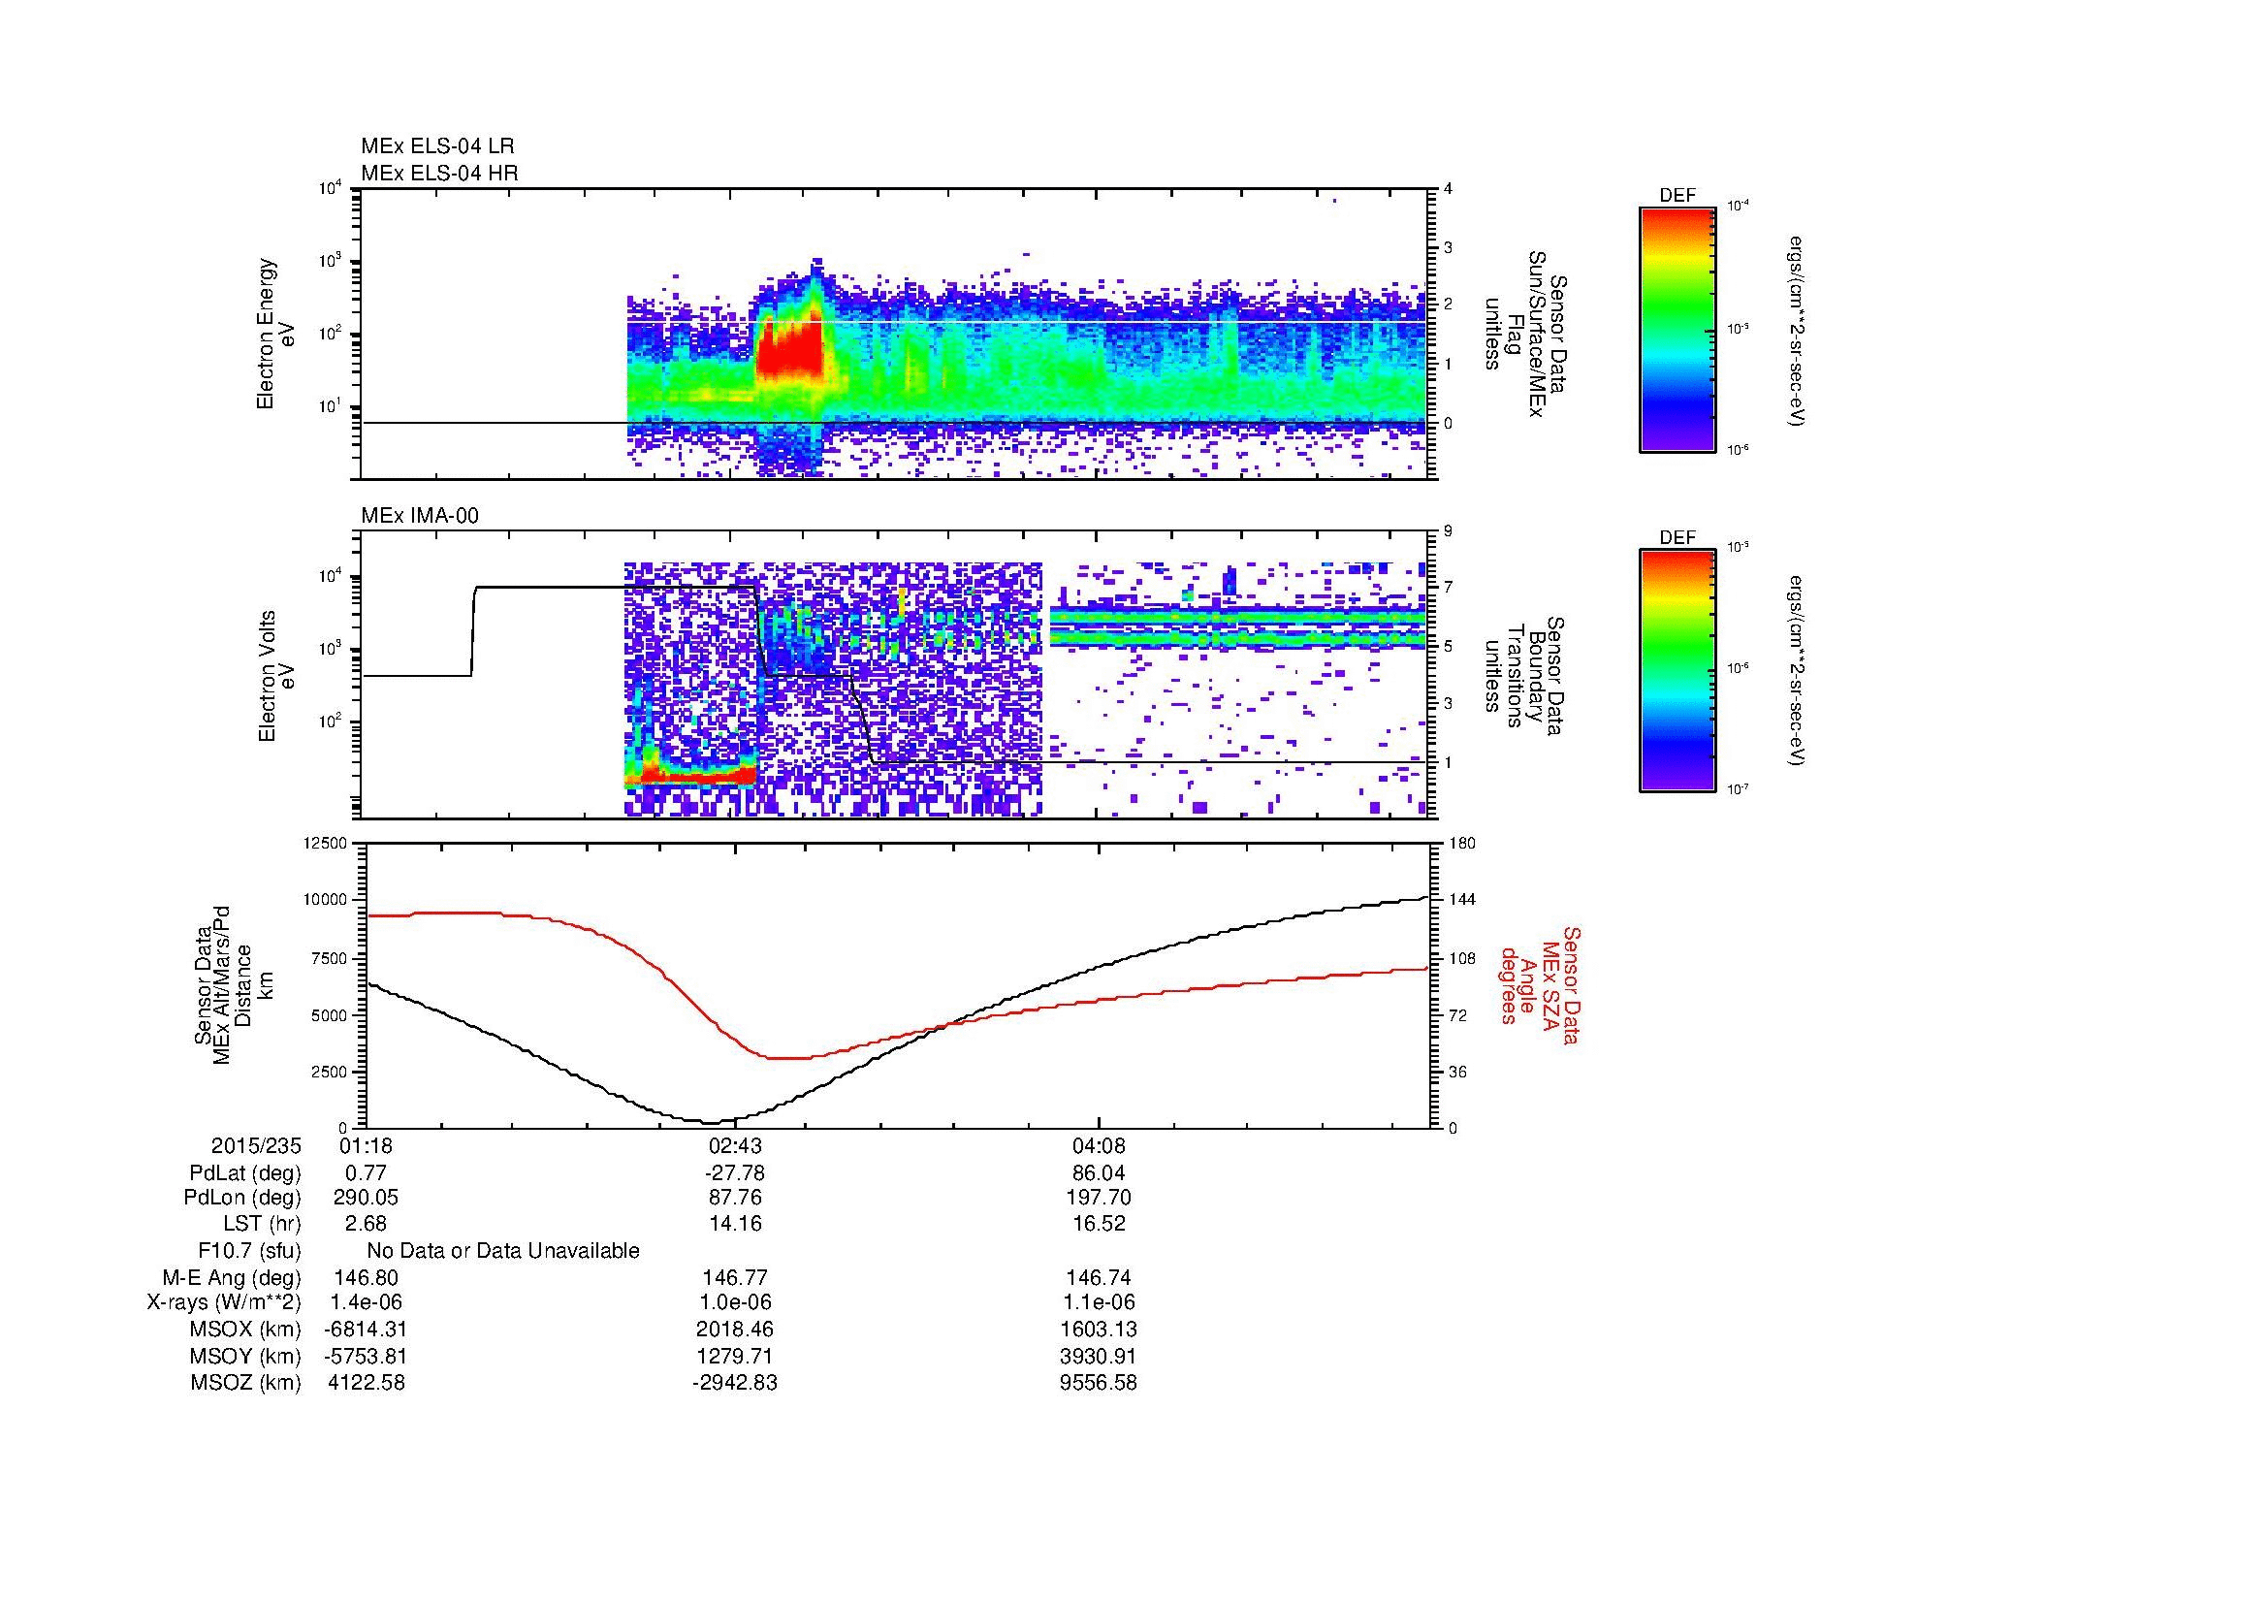
Task: Click the 'LST (hr)' row label
Action: (262, 1224)
